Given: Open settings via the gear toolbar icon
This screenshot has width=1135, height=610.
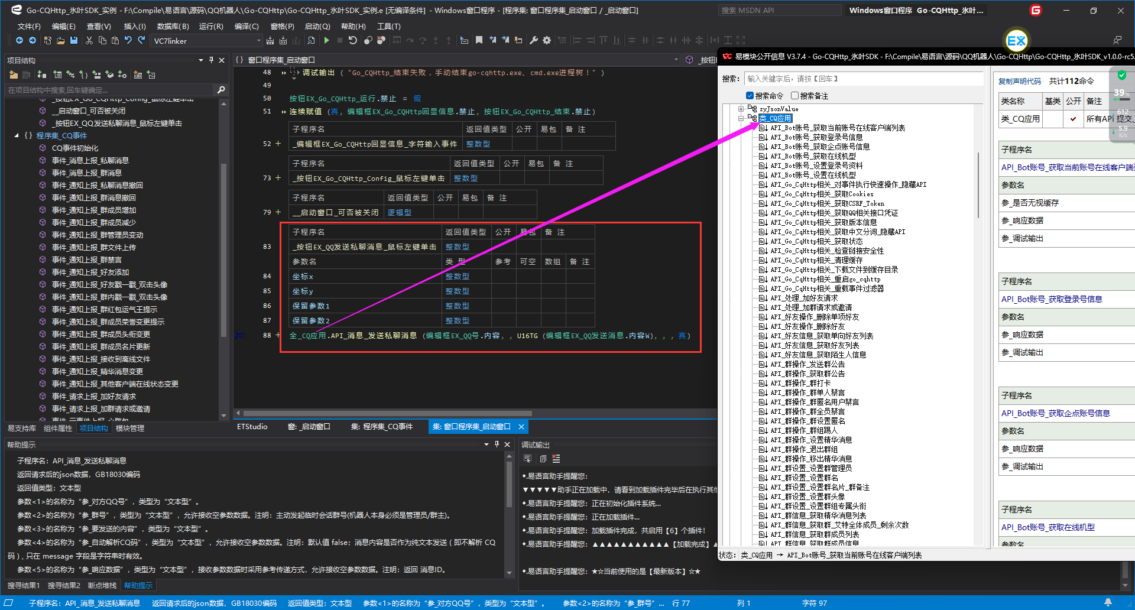Looking at the screenshot, I should (547, 40).
